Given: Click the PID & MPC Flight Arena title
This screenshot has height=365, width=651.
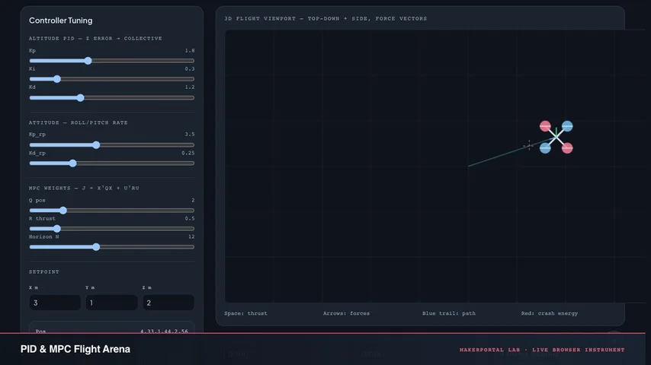Looking at the screenshot, I should 75,349.
